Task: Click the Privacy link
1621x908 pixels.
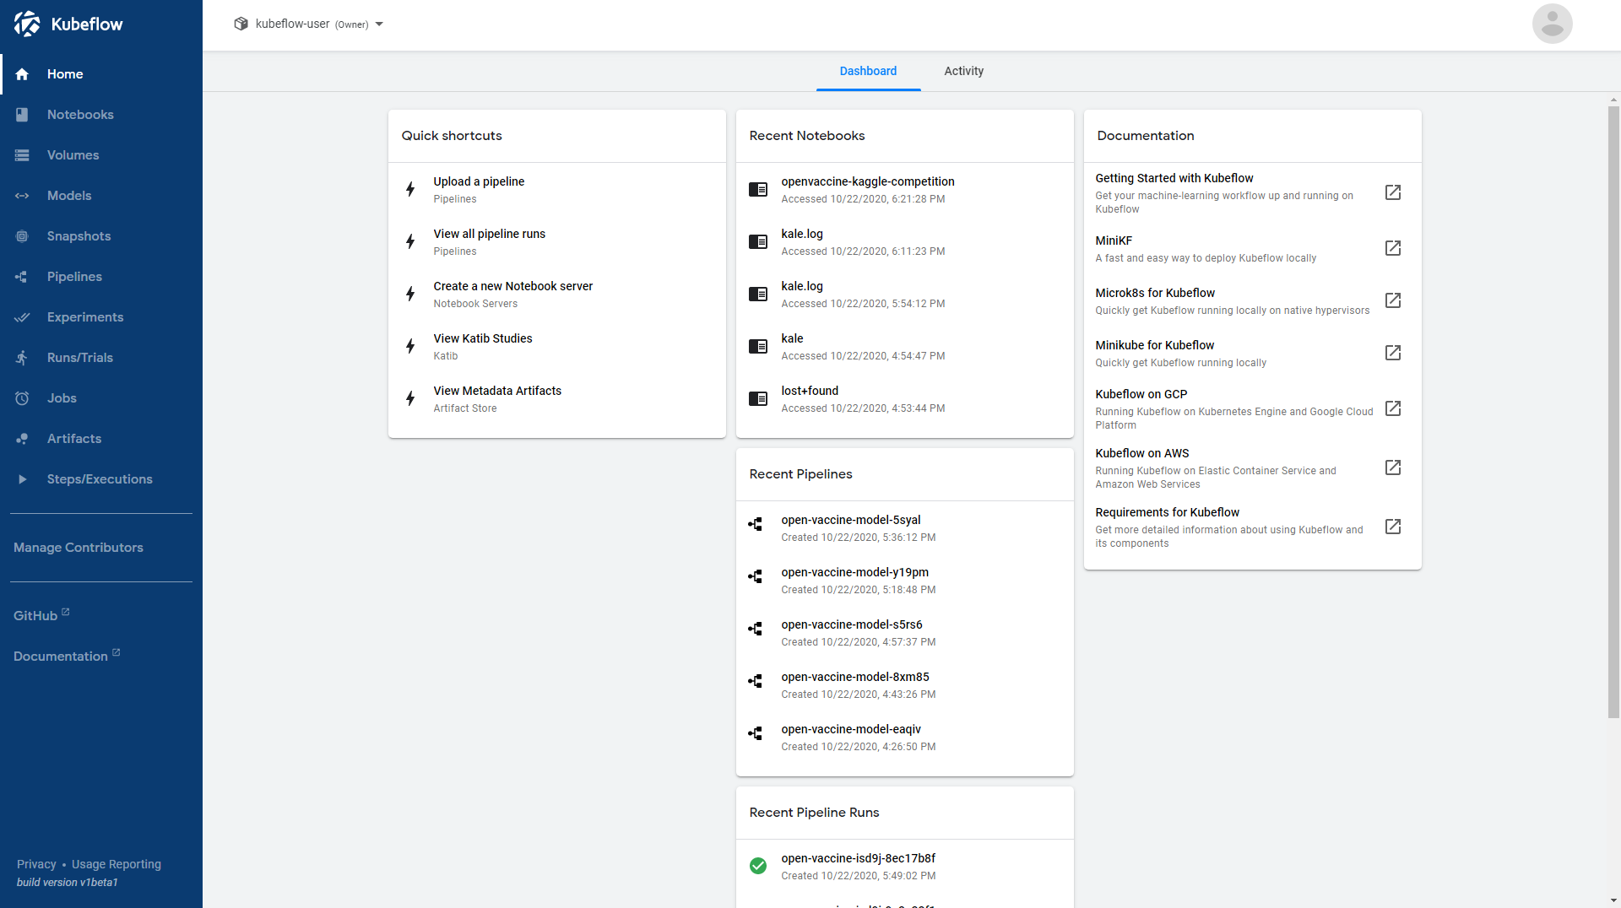Action: click(x=36, y=864)
